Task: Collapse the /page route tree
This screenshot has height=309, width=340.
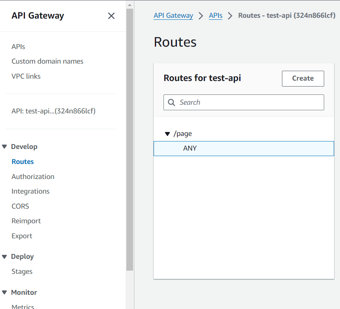Action: (167, 134)
